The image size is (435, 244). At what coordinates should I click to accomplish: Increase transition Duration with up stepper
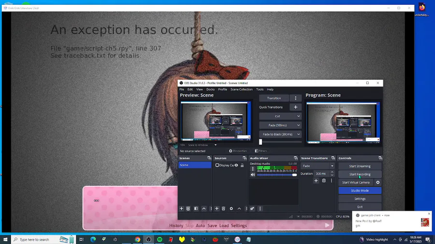coord(332,172)
